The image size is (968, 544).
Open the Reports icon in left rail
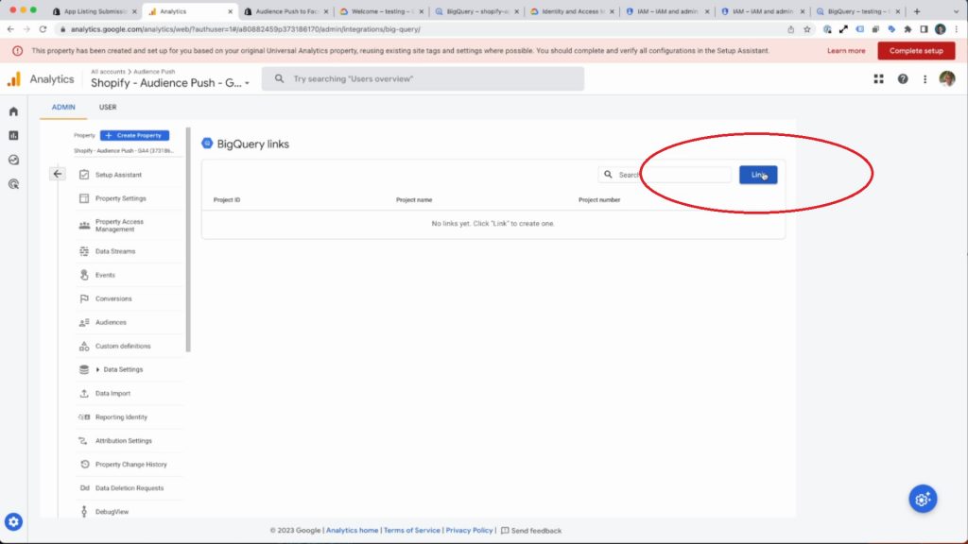click(x=13, y=136)
